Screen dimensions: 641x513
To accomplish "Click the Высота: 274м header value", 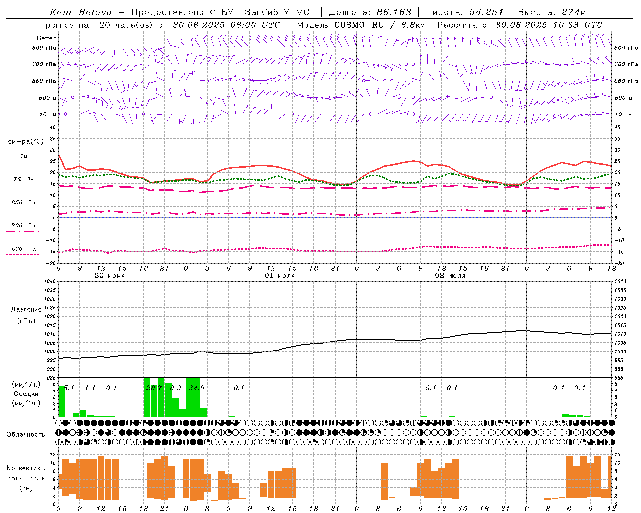I will (x=552, y=12).
